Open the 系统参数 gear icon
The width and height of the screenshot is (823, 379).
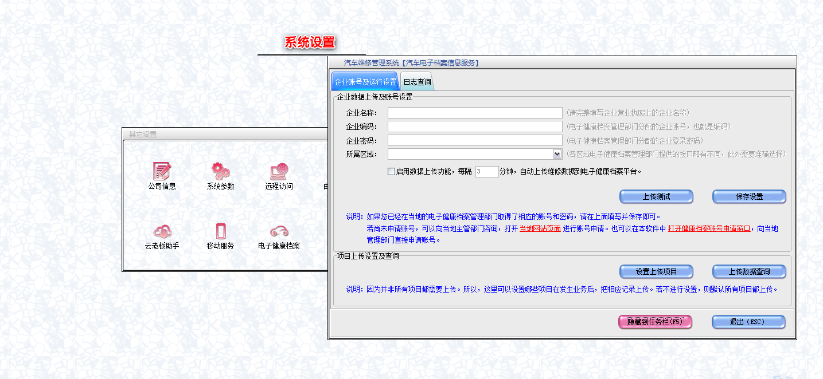pyautogui.click(x=220, y=171)
